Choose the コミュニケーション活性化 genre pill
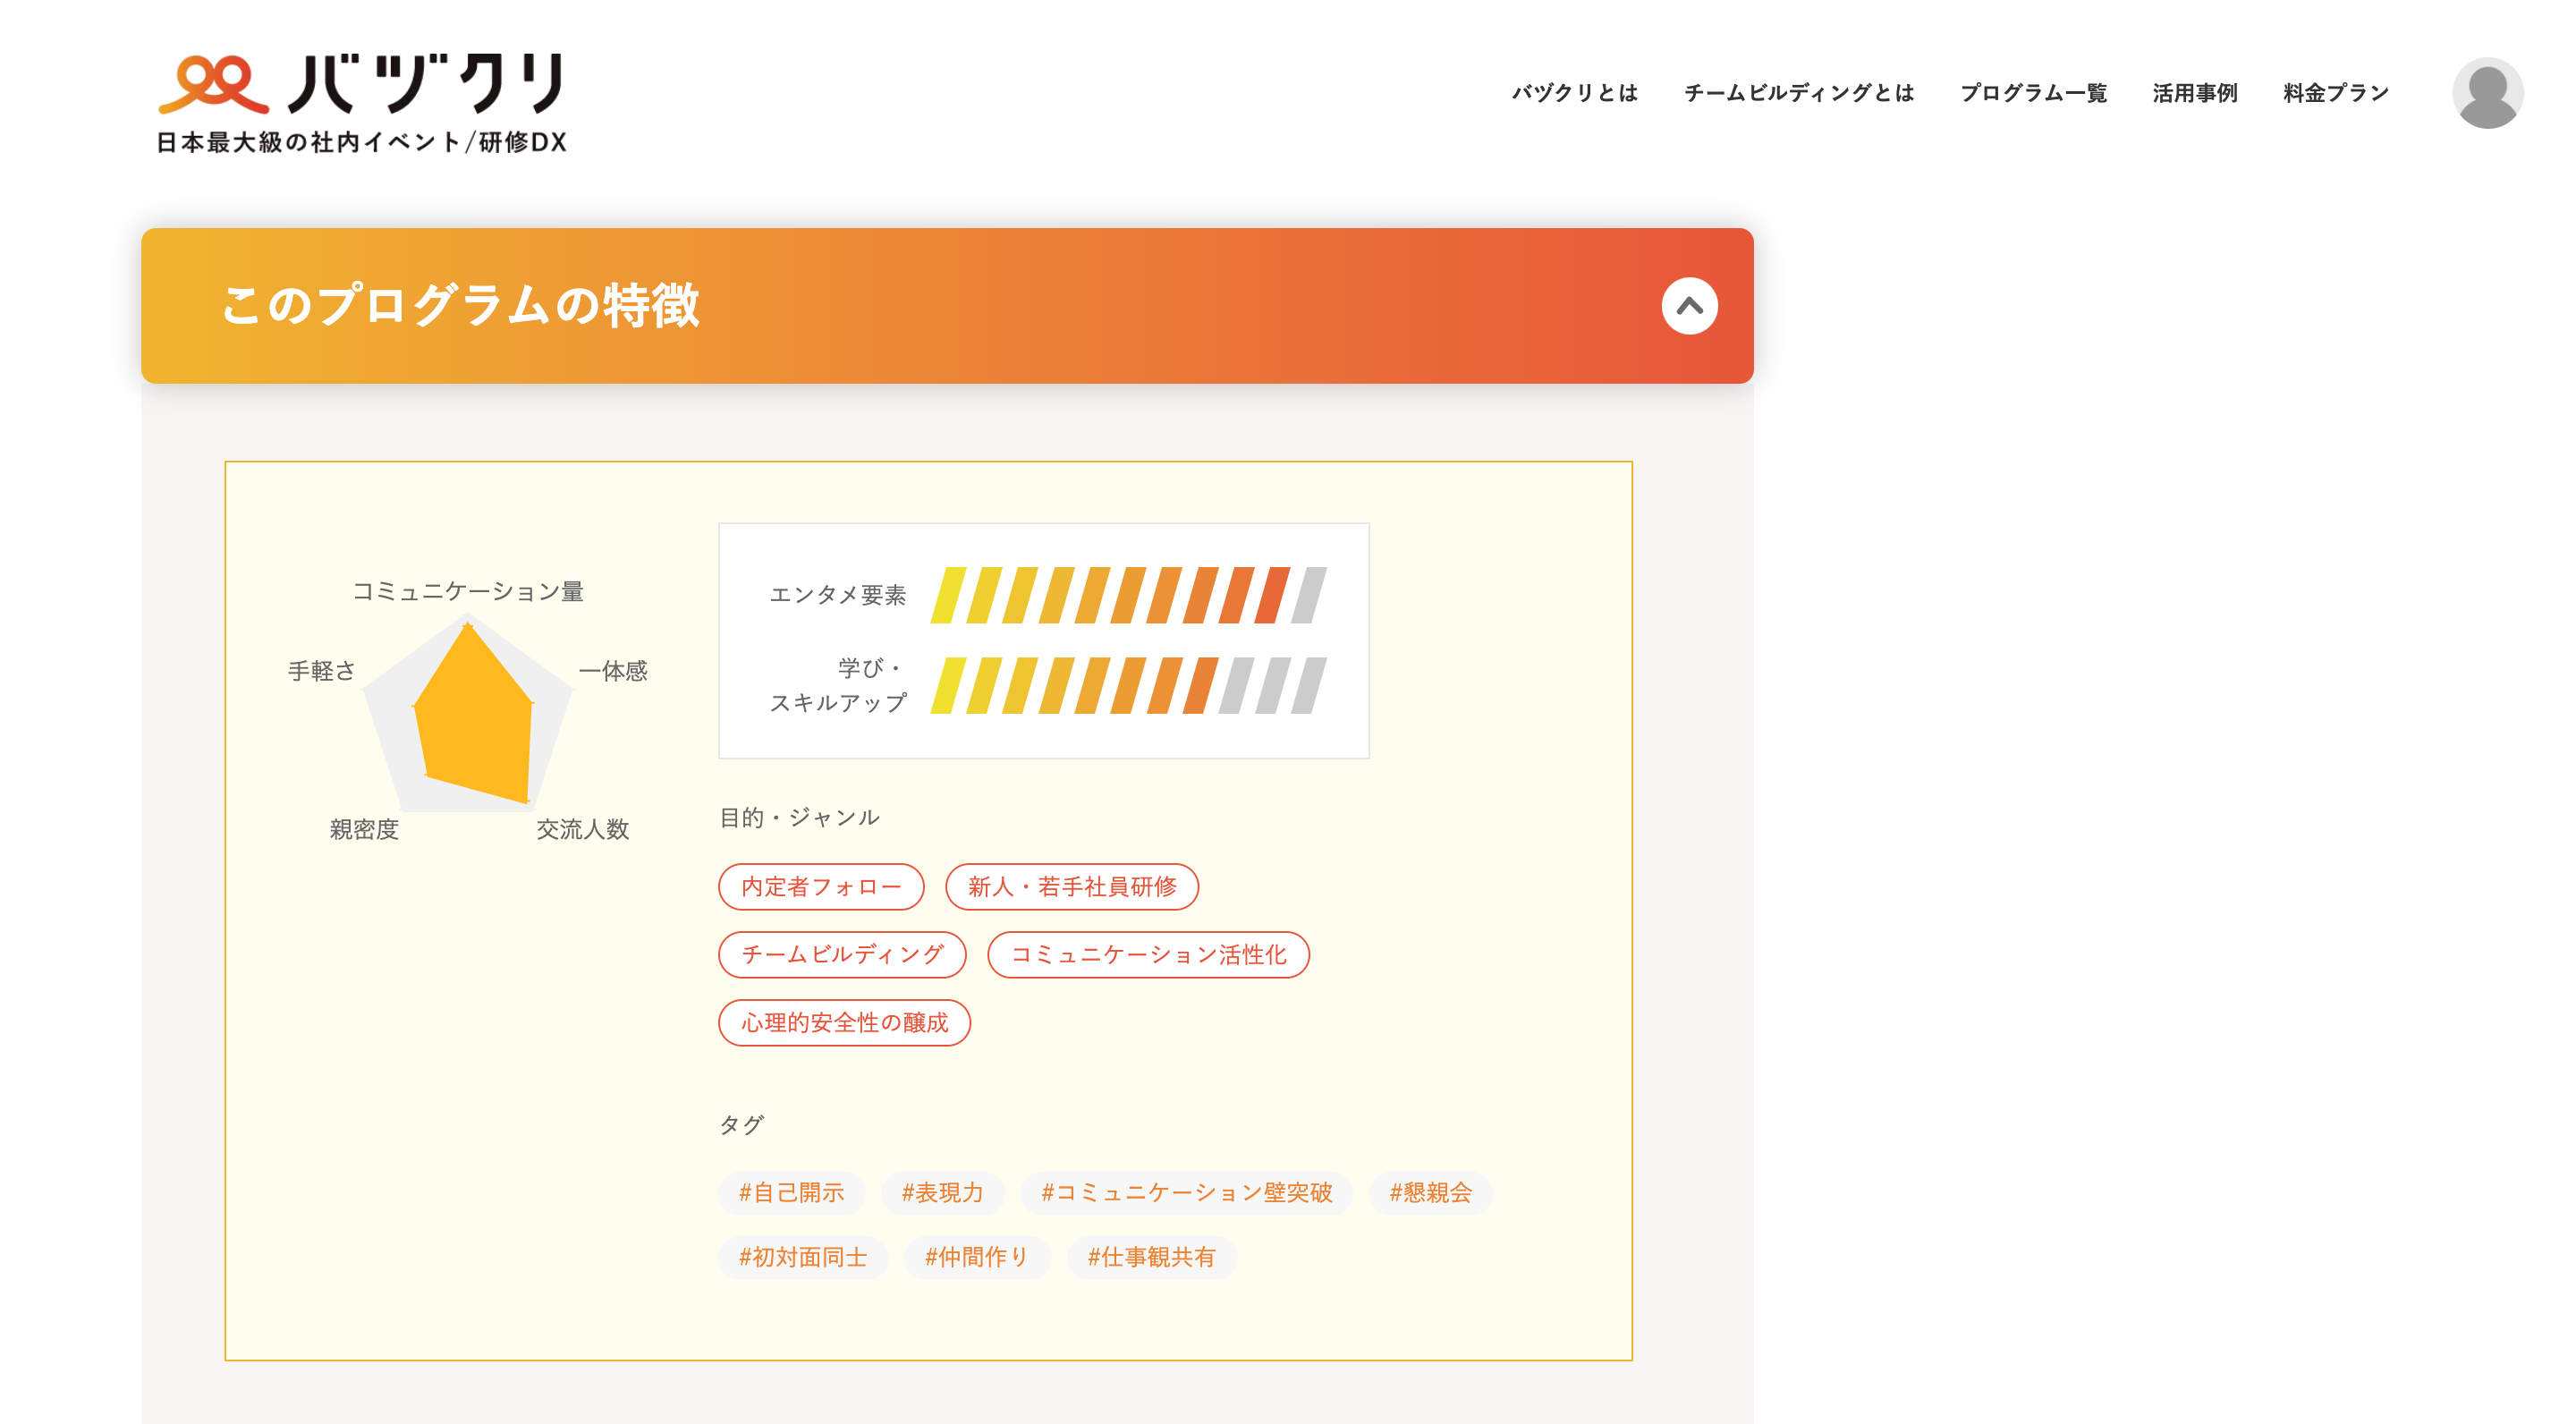The height and width of the screenshot is (1424, 2576). [1148, 955]
